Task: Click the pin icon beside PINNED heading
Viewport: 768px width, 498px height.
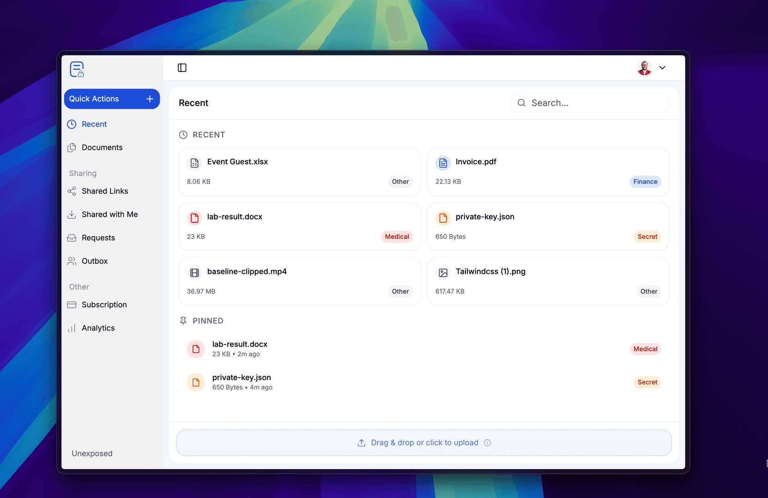Action: pyautogui.click(x=183, y=321)
